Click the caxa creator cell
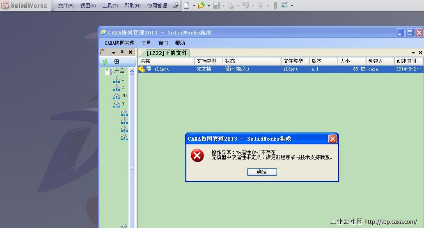The image size is (424, 228). [373, 69]
